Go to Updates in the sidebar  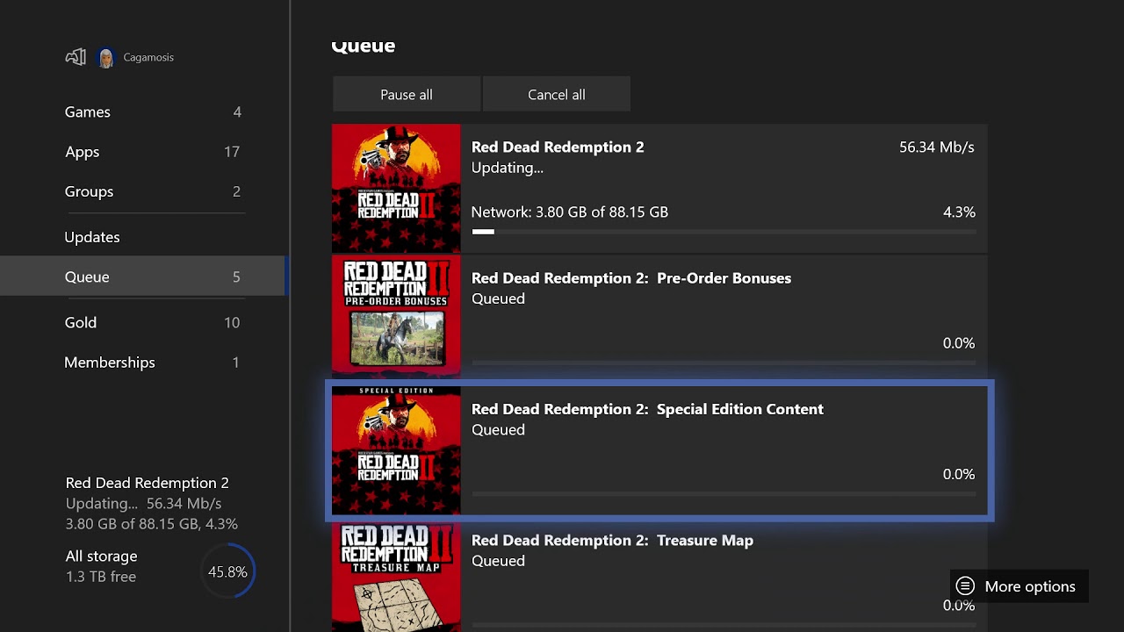point(142,237)
